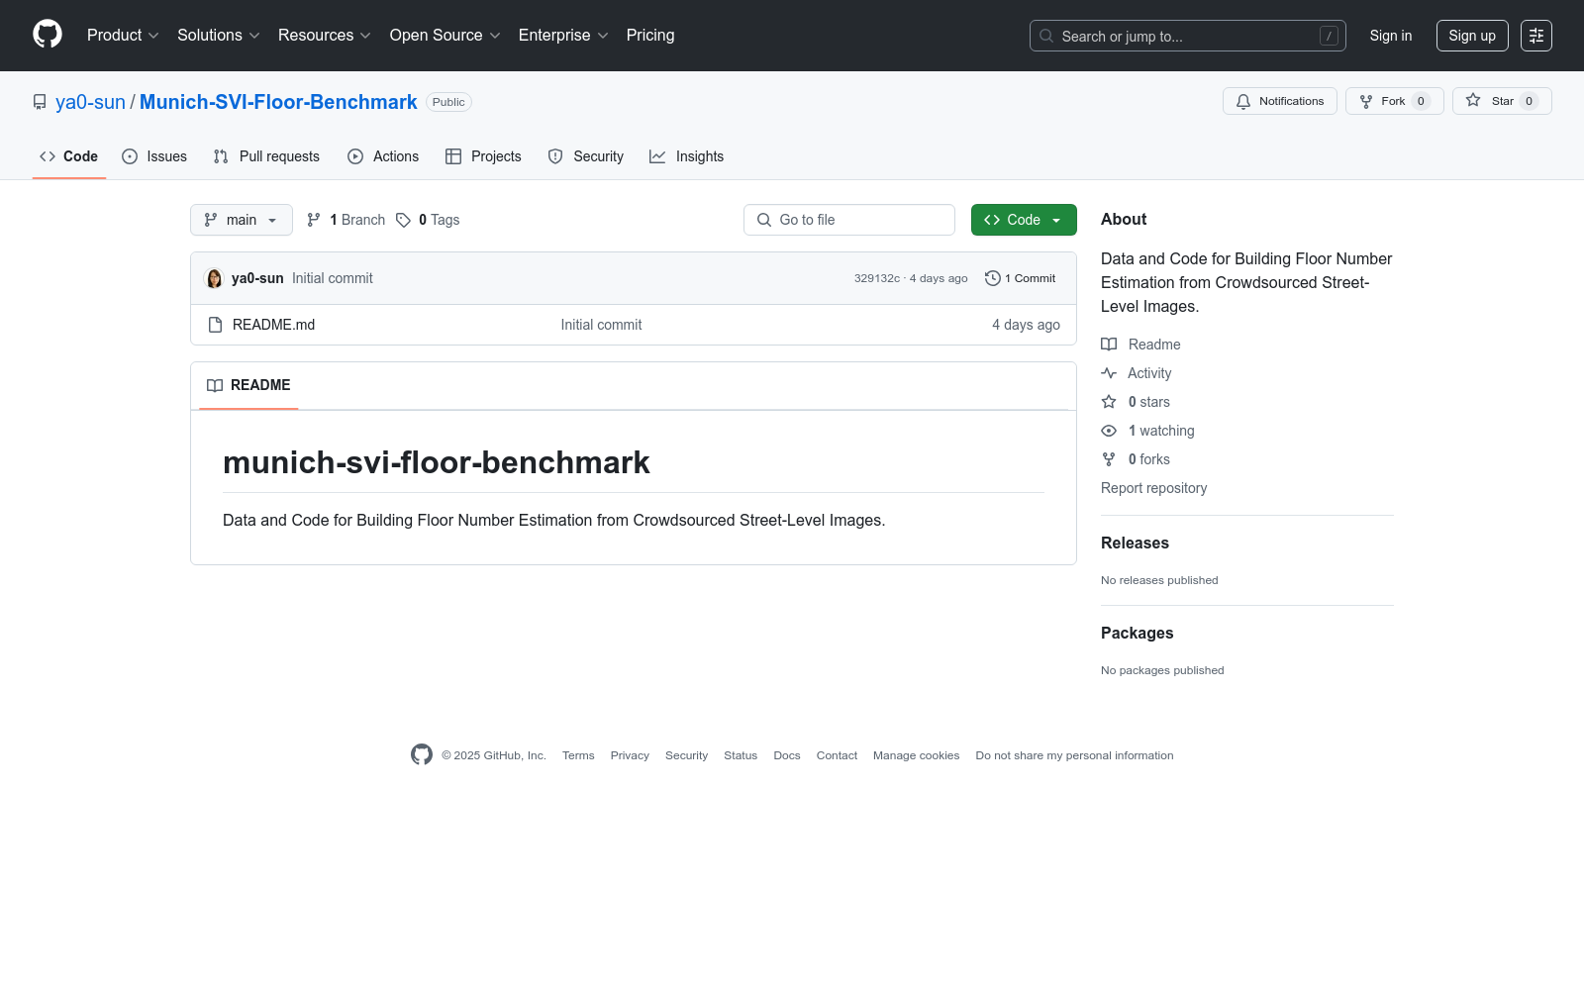Go to the Security tab

(586, 156)
